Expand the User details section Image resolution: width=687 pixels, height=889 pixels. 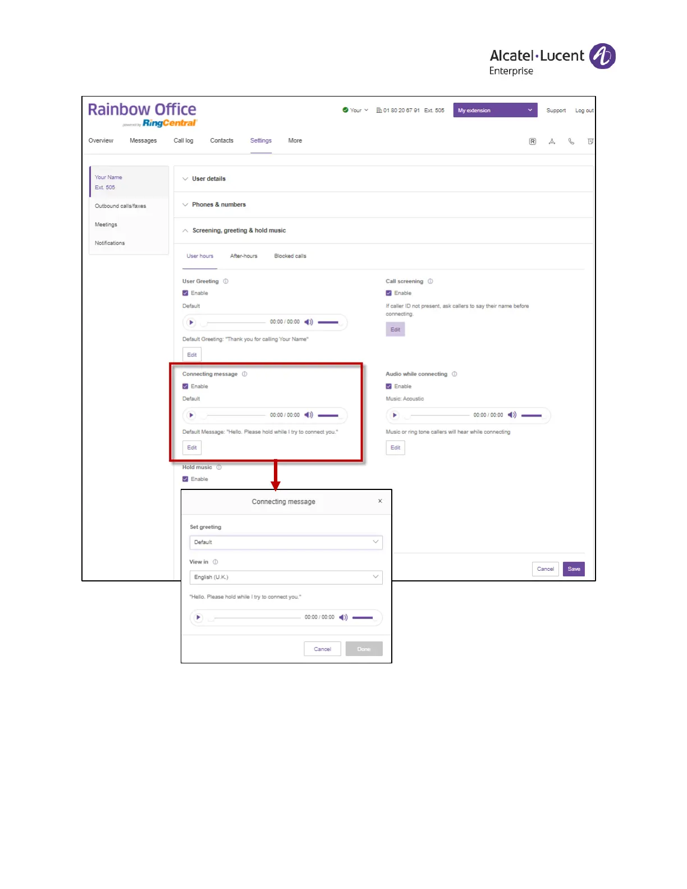click(383, 179)
